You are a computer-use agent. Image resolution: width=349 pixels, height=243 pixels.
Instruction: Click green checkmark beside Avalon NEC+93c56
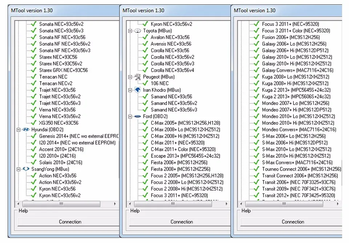[x=145, y=37]
